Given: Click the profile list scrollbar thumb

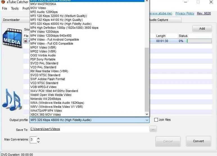Looking at the screenshot, I should coord(147,80).
